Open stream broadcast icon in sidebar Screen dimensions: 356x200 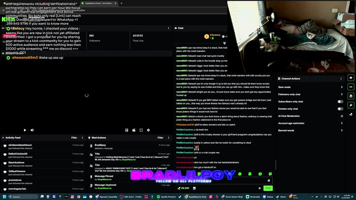point(351,87)
